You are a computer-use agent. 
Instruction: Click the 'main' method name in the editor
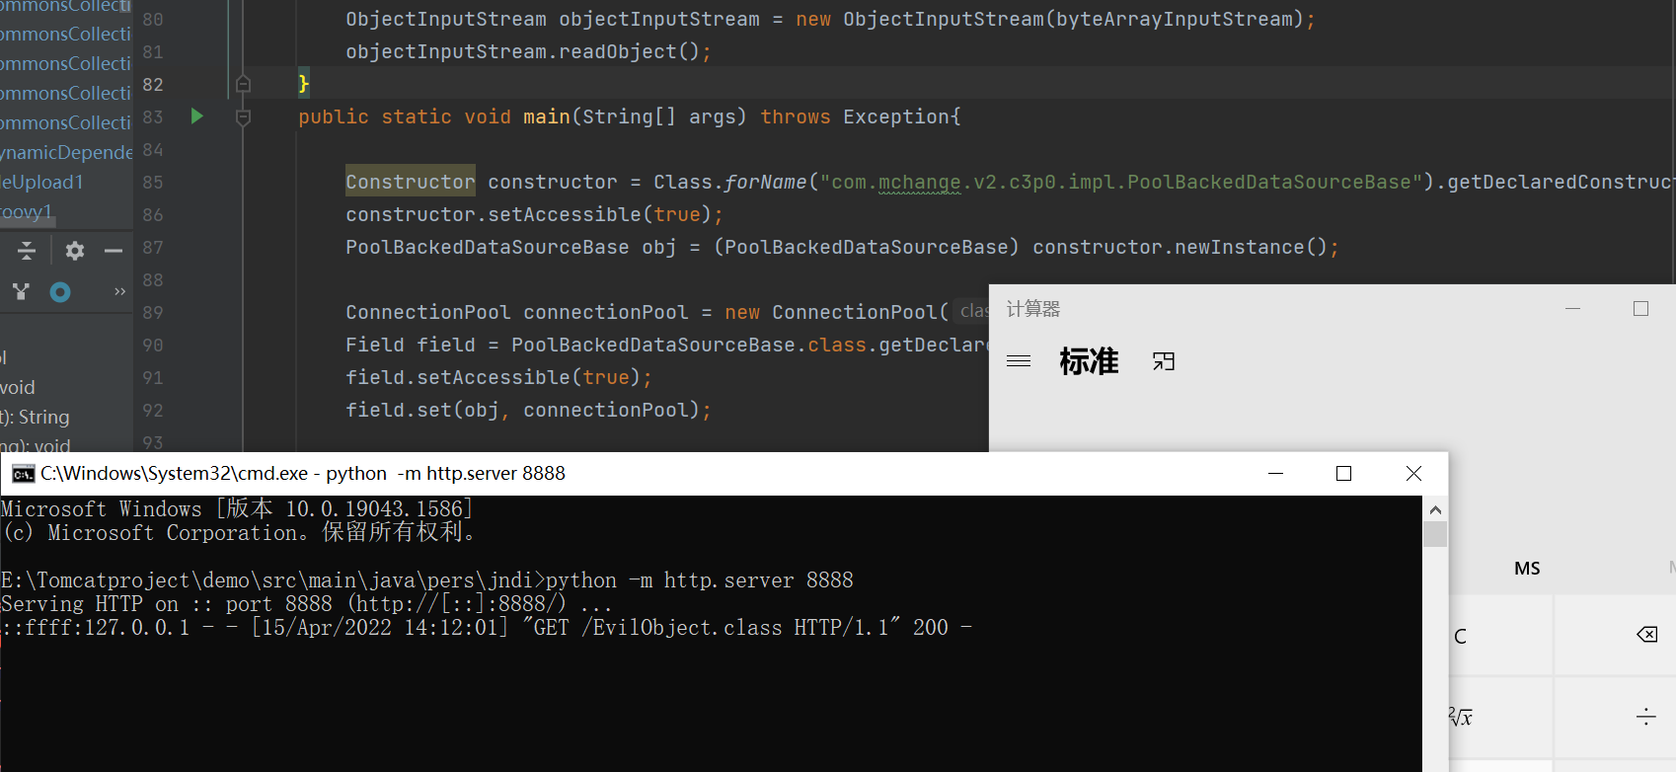[x=547, y=116]
